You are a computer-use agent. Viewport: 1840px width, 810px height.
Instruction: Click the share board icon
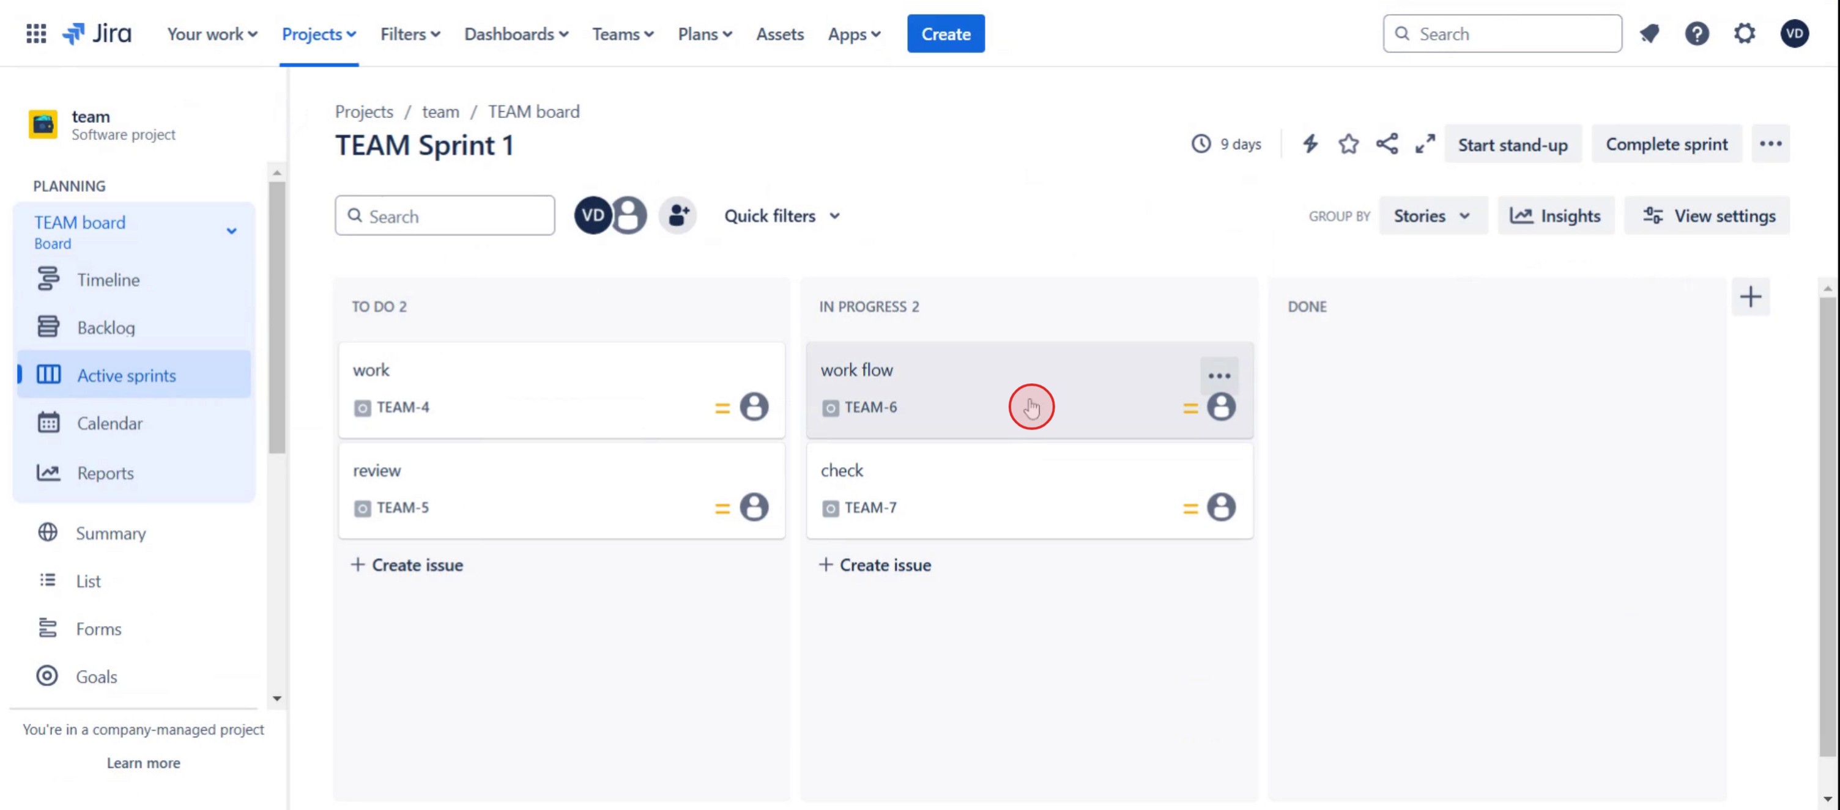1387,144
